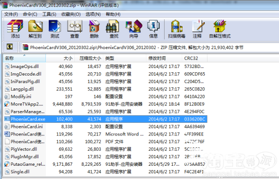Click CRC32 value 6410A220
This screenshot has width=279, height=179.
(x=194, y=96)
